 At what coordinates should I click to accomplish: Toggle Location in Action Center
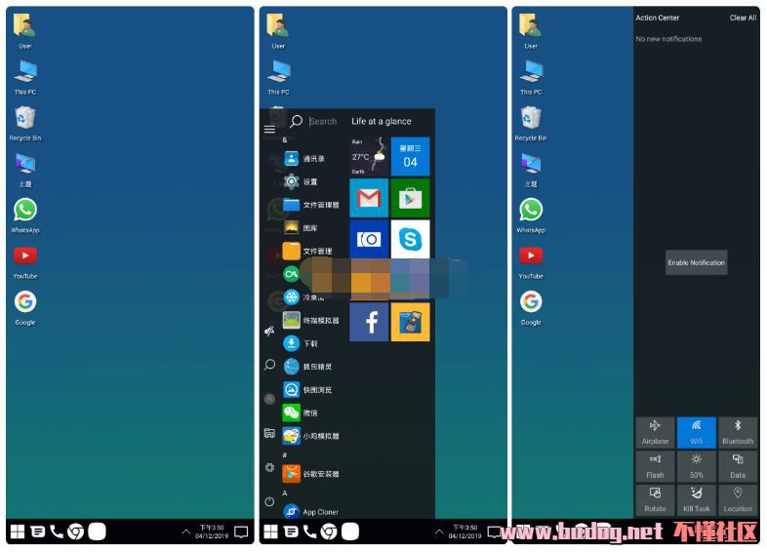tap(738, 499)
